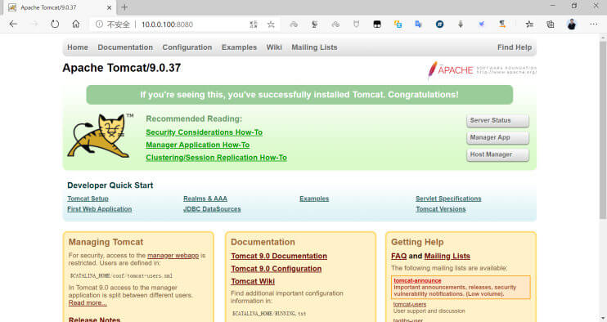The image size is (607, 322).
Task: Open the Configuration menu item
Action: pos(187,47)
